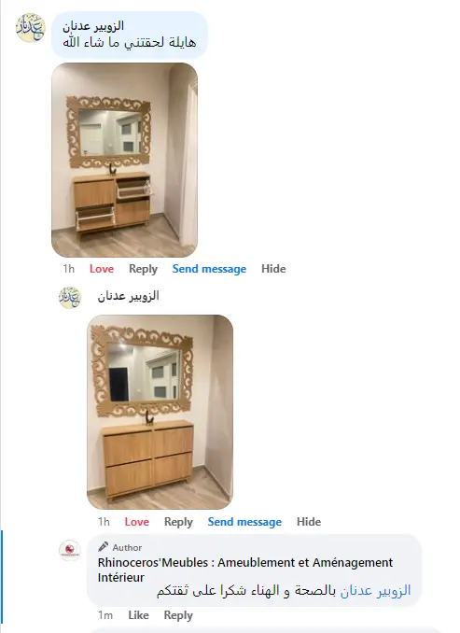The width and height of the screenshot is (460, 633).
Task: Click the 1h timestamp of first comment
Action: coord(69,269)
